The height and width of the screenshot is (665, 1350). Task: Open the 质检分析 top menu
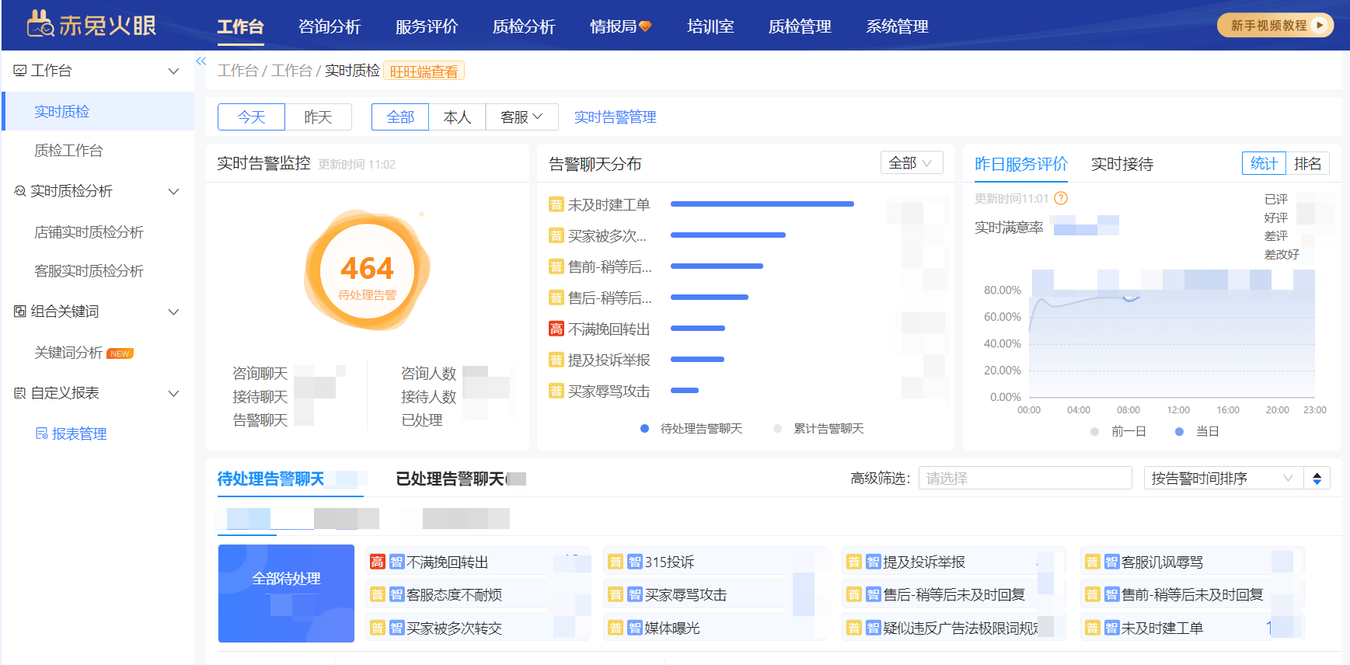pos(524,26)
